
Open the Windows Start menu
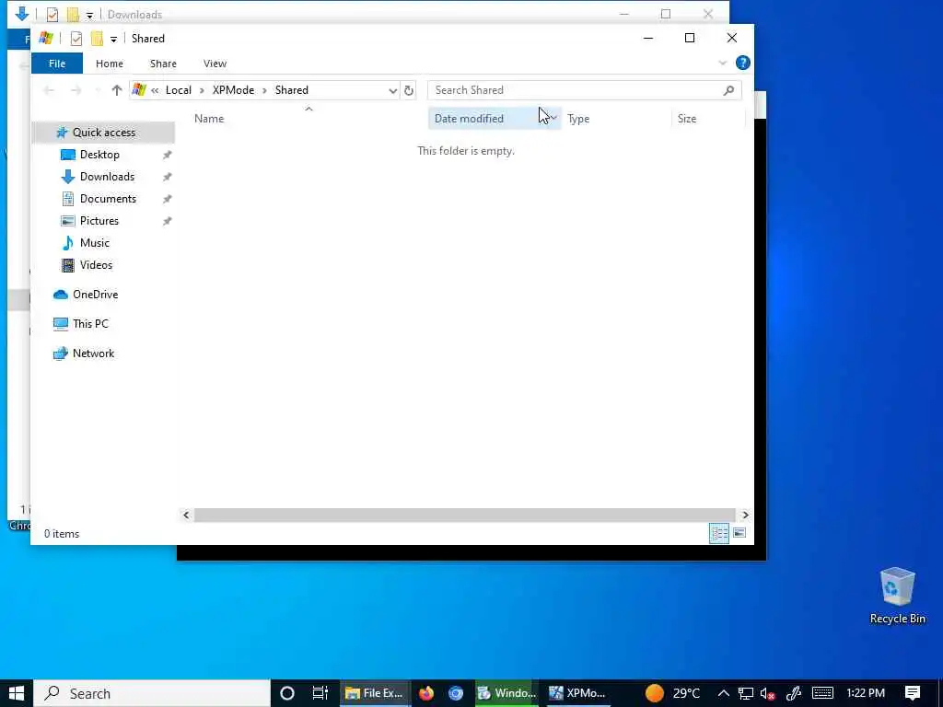click(x=17, y=693)
